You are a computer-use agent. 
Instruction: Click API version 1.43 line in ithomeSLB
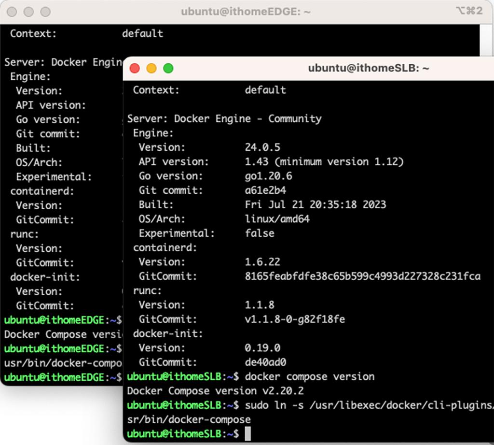coord(324,161)
